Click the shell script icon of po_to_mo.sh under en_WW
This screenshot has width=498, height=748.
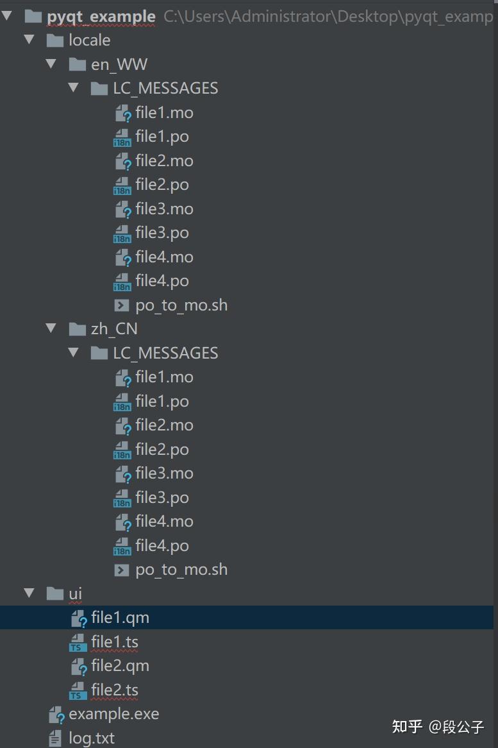(x=122, y=305)
